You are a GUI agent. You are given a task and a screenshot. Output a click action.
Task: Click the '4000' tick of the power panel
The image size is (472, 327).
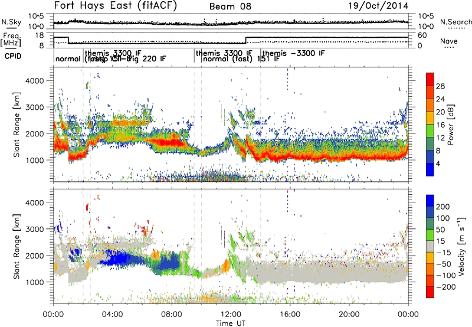point(34,81)
